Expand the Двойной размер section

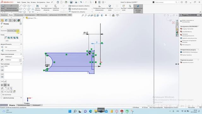point(21,98)
